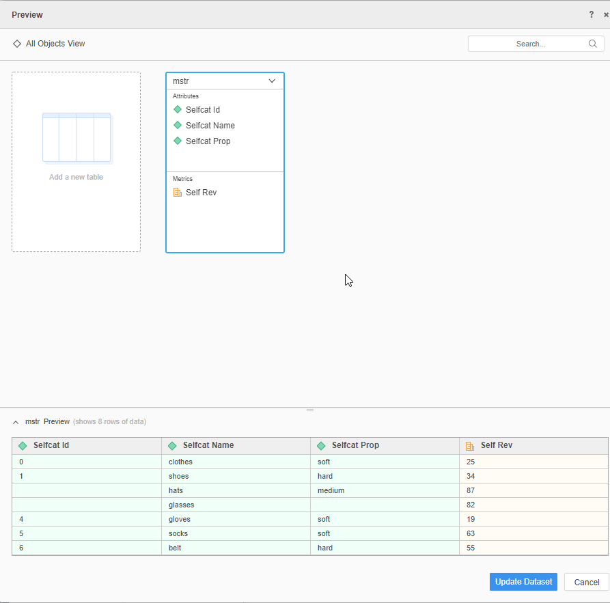
Task: Click the Selfcat Prop attribute icon in mstr table
Action: click(x=178, y=141)
